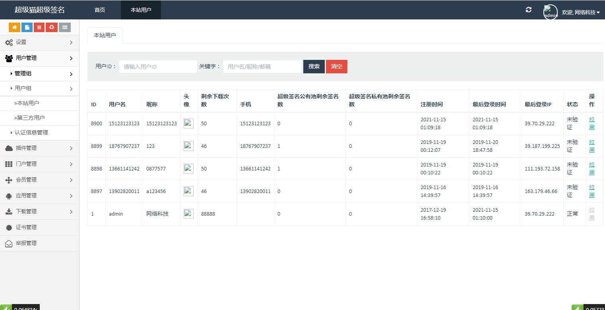Click the blue document icon button
The width and height of the screenshot is (605, 310).
(27, 27)
